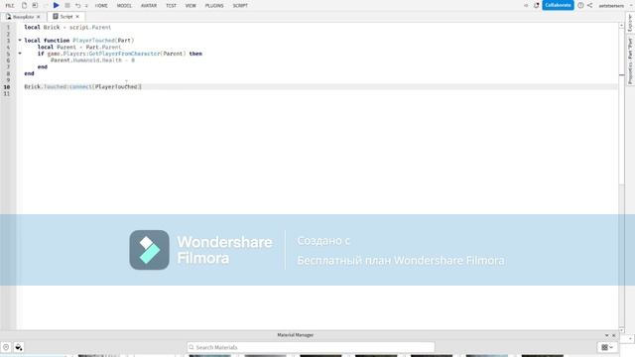Open the FILE menu
Image resolution: width=635 pixels, height=357 pixels.
pyautogui.click(x=10, y=6)
